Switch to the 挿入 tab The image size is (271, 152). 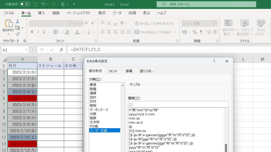coord(41,13)
